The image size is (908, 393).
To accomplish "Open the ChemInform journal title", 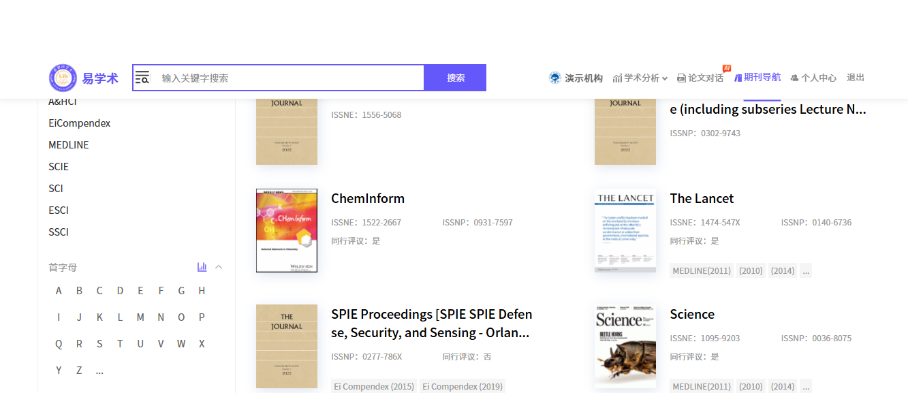I will [x=368, y=198].
